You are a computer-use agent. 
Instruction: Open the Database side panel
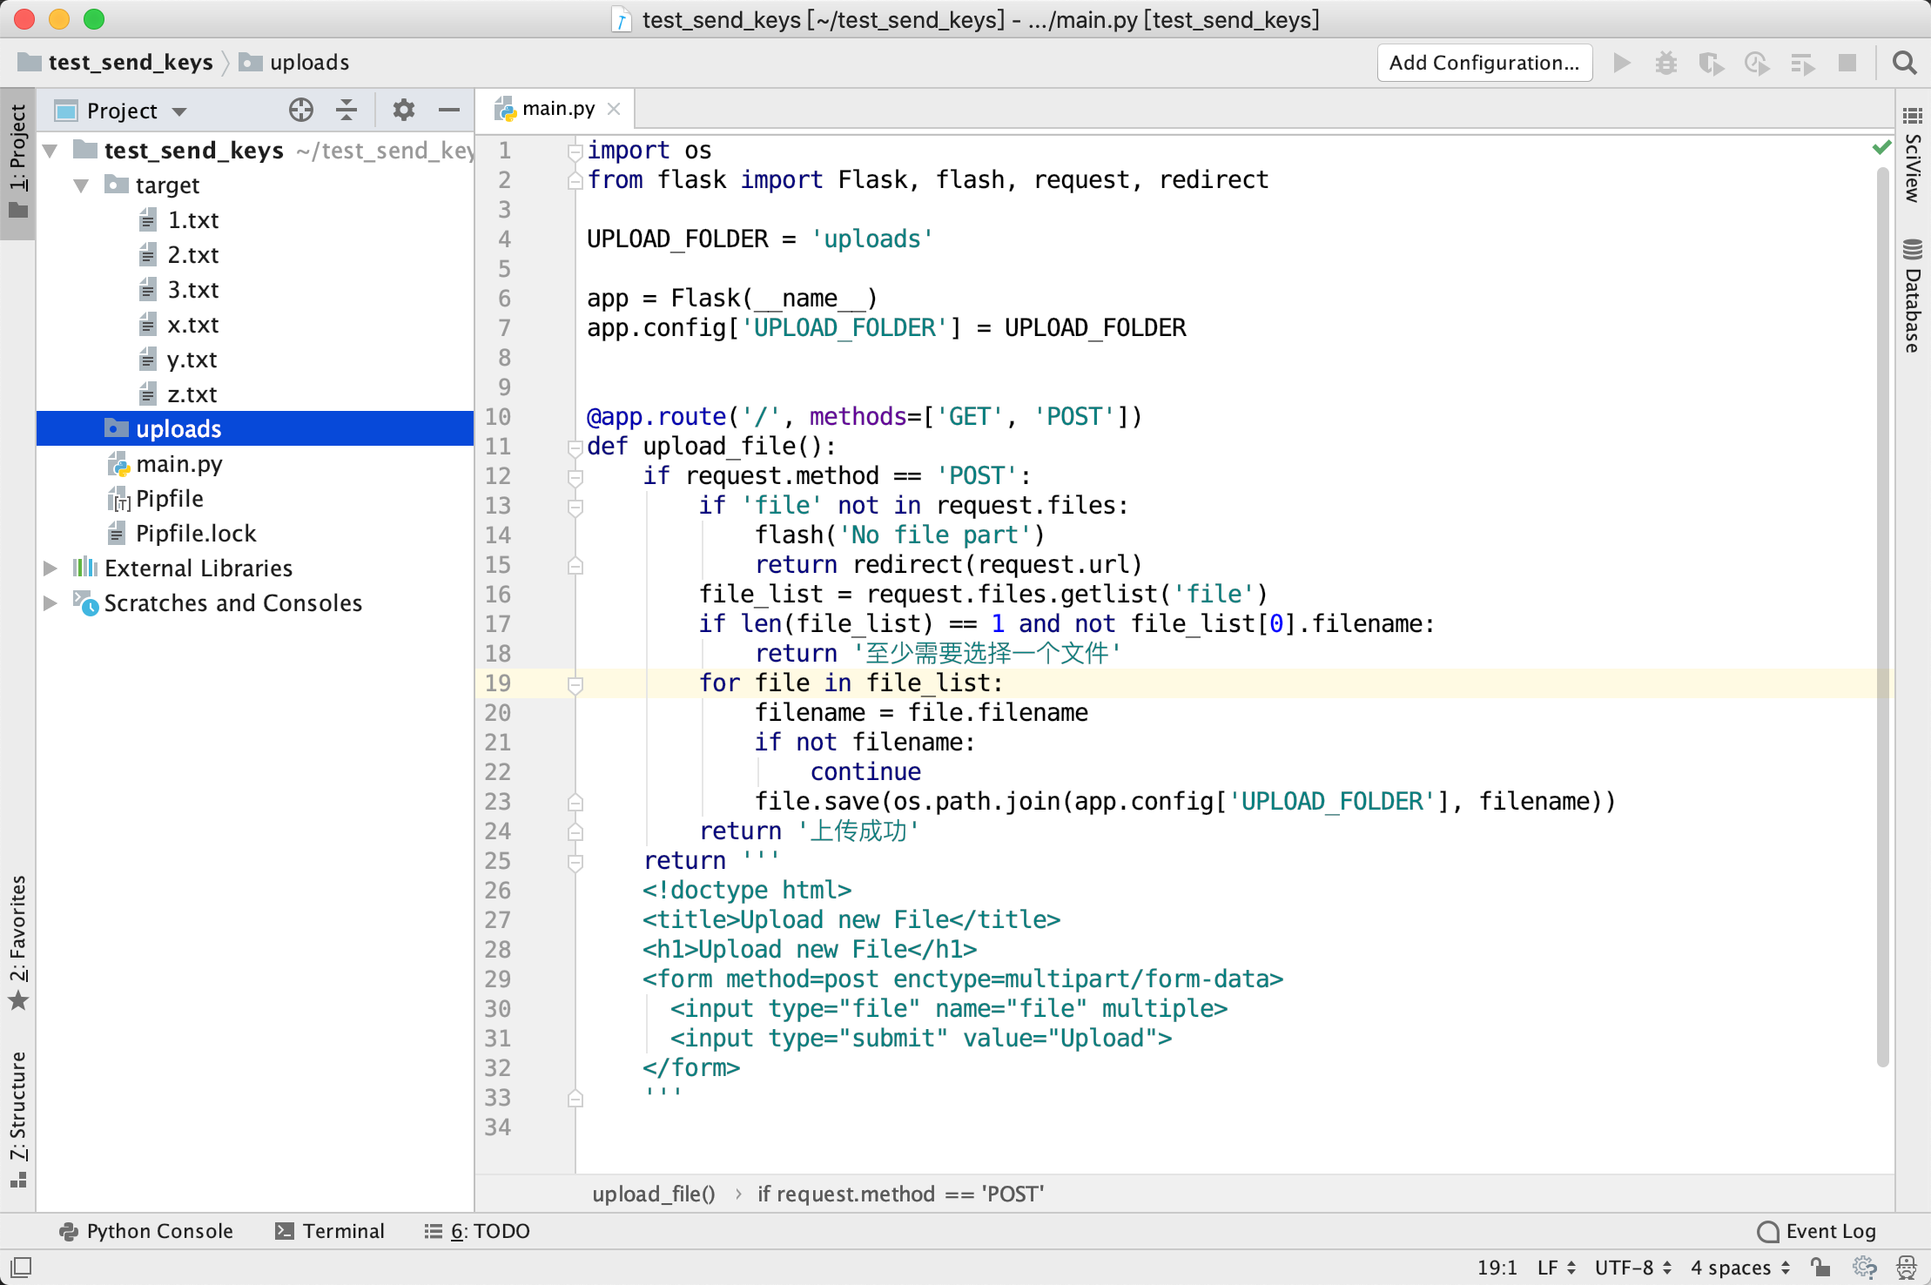point(1912,296)
